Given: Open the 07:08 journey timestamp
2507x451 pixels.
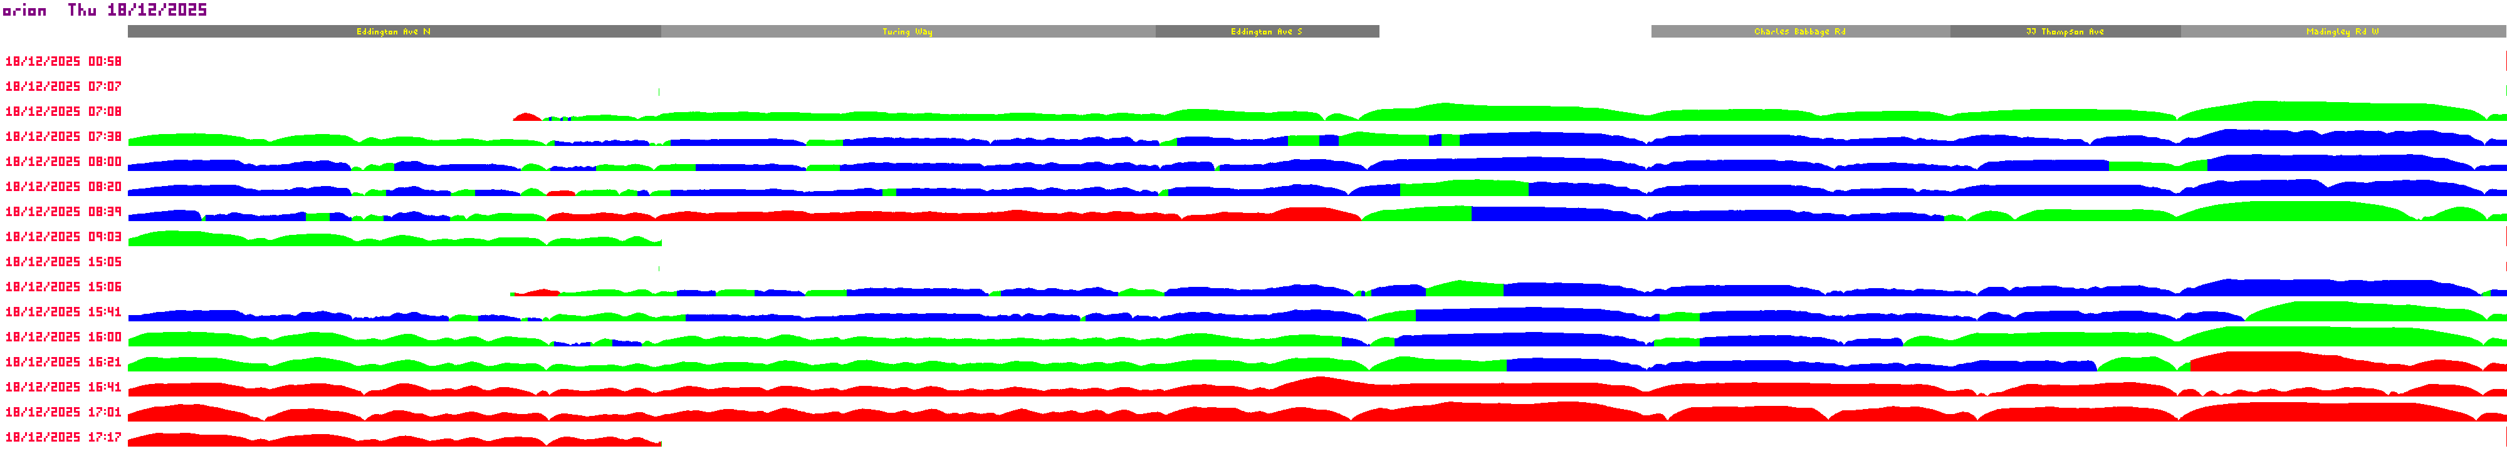Looking at the screenshot, I should coord(63,111).
